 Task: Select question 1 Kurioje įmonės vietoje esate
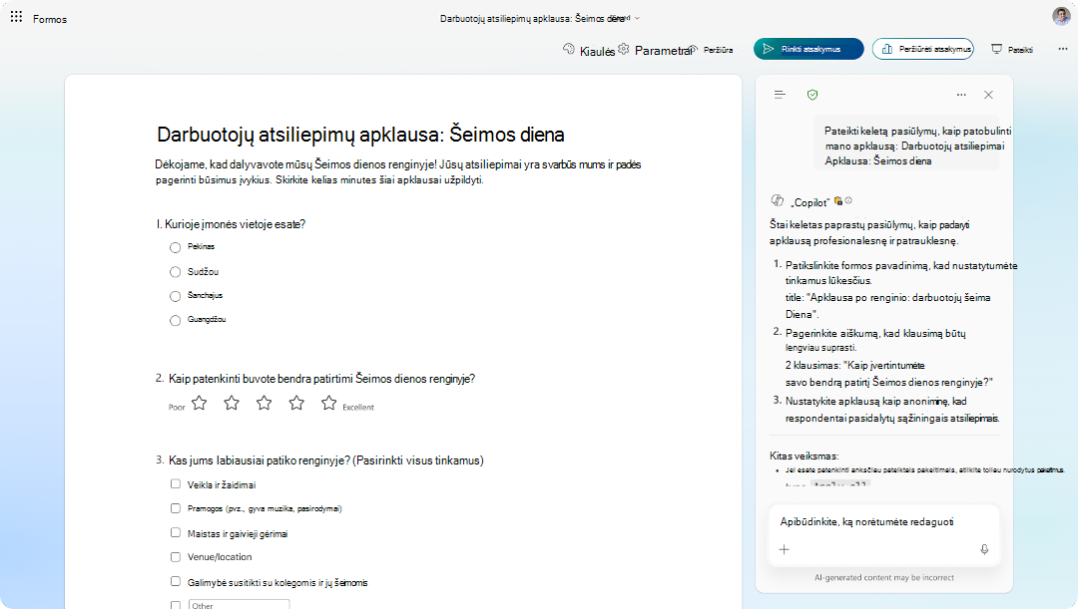(231, 224)
